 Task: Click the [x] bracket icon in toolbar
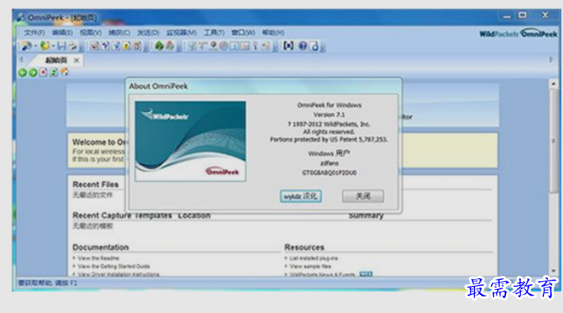click(x=288, y=46)
